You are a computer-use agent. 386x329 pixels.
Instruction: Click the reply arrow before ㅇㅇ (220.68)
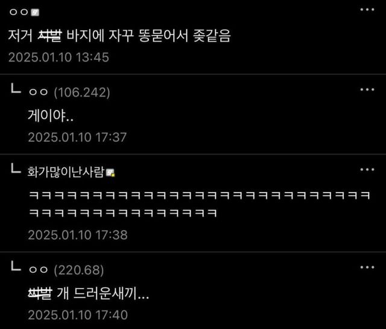tap(16, 266)
